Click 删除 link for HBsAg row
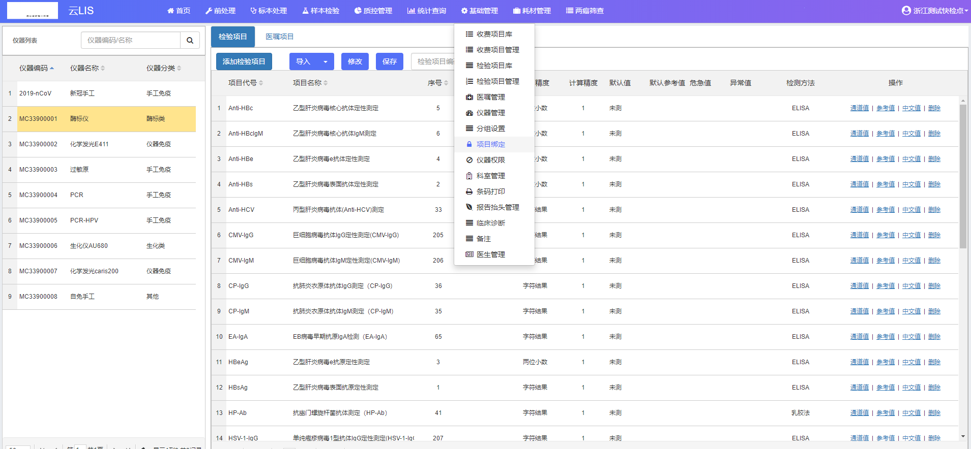The image size is (971, 449). click(934, 388)
